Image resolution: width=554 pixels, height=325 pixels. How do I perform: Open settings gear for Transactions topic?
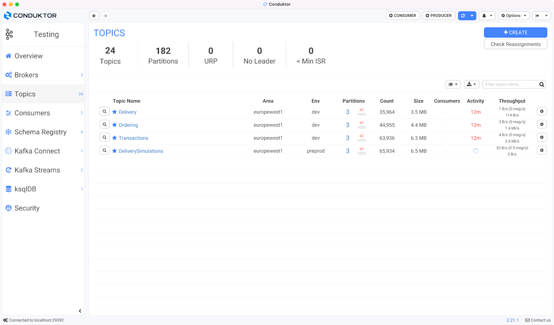click(x=542, y=137)
